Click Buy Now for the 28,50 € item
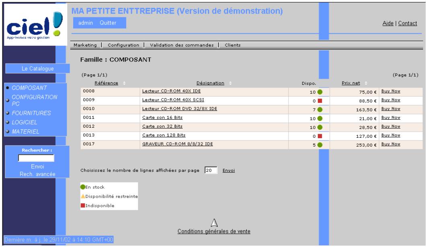 [391, 127]
